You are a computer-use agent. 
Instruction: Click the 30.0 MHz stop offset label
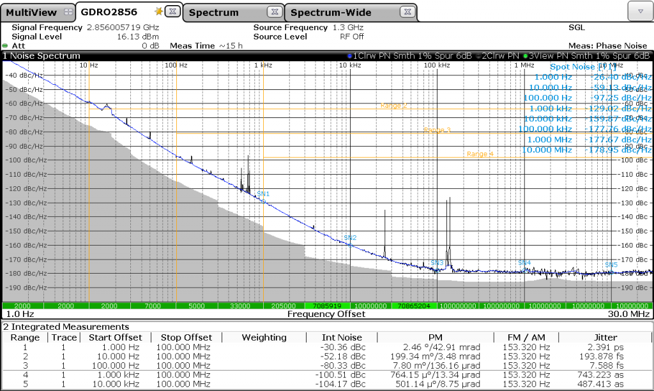(628, 314)
